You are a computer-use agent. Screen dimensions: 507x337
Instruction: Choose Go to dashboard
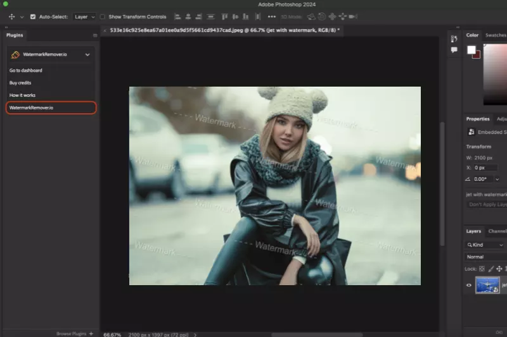click(x=26, y=70)
